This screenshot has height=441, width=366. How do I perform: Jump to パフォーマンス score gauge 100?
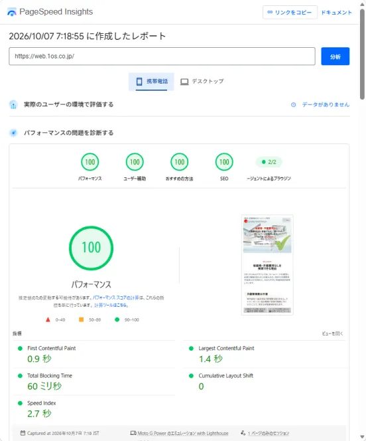90,162
